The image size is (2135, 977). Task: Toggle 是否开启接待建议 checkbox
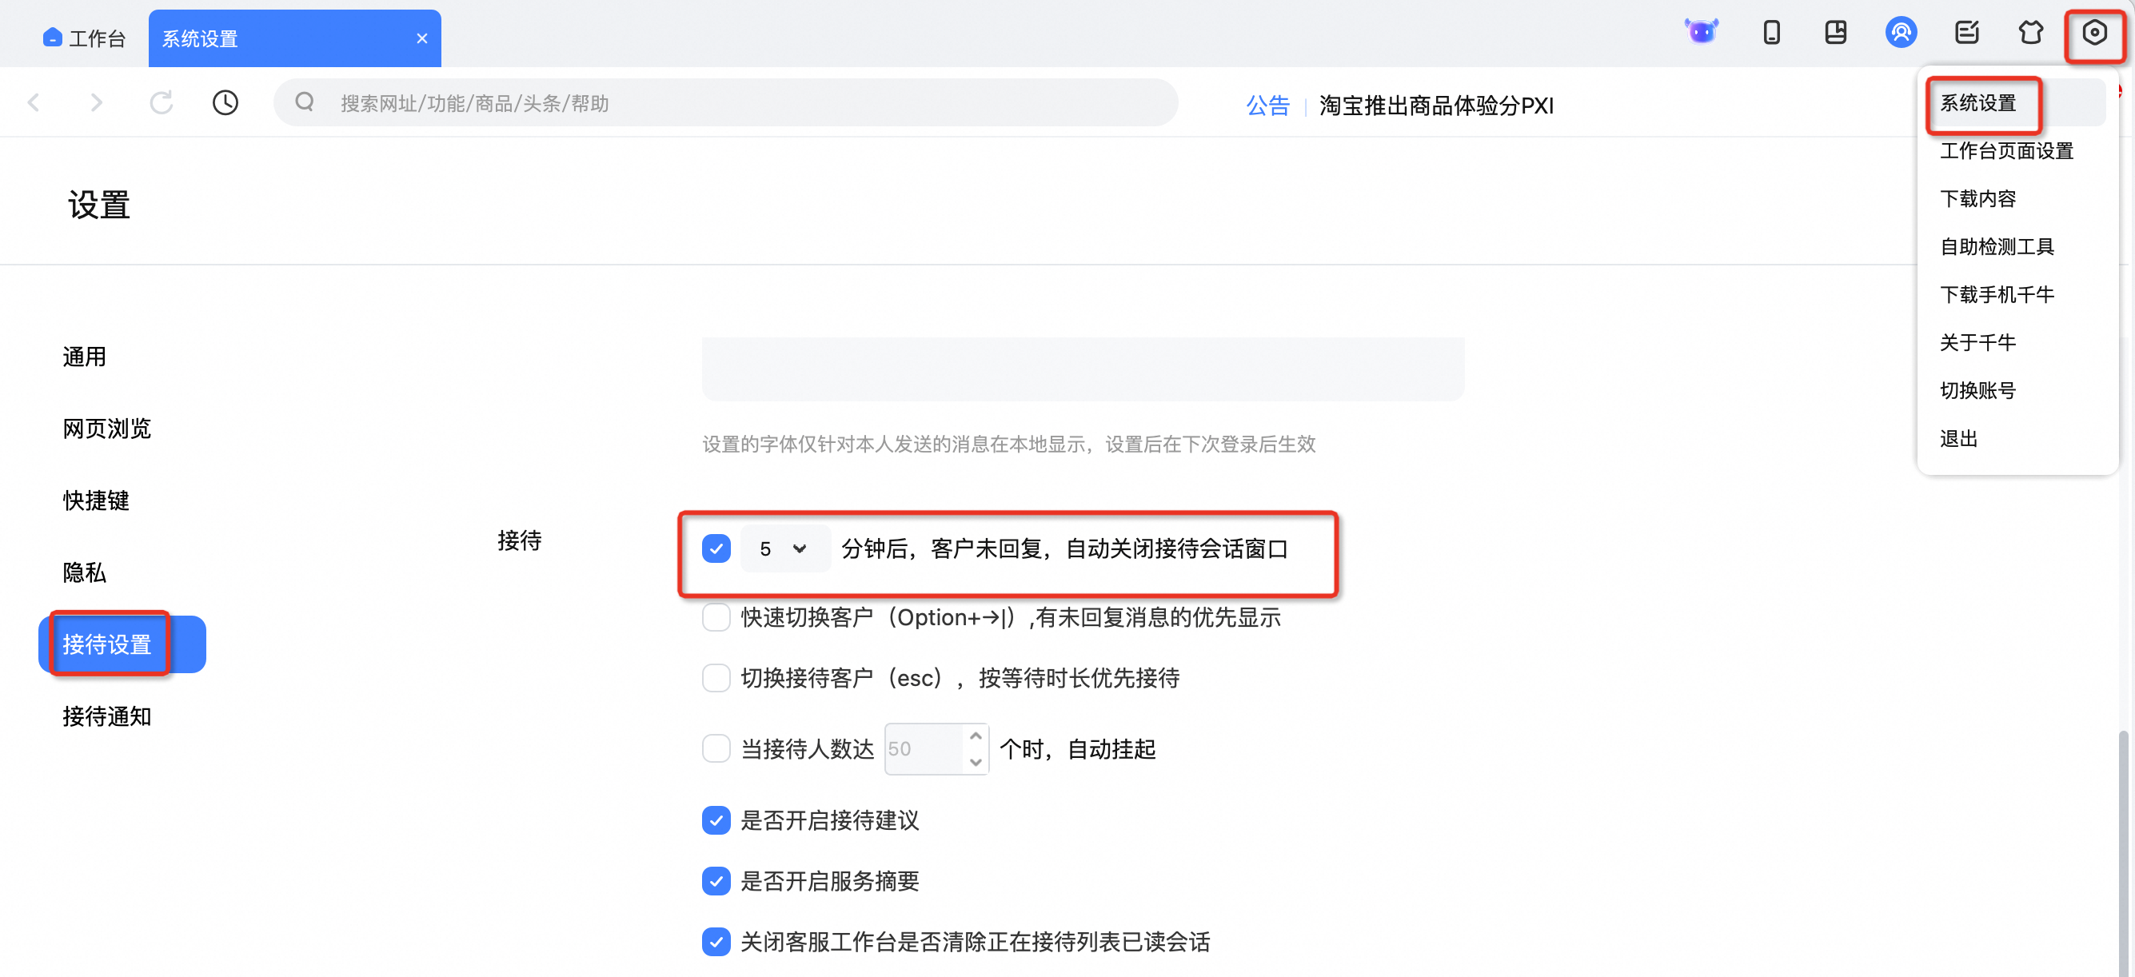(x=716, y=820)
